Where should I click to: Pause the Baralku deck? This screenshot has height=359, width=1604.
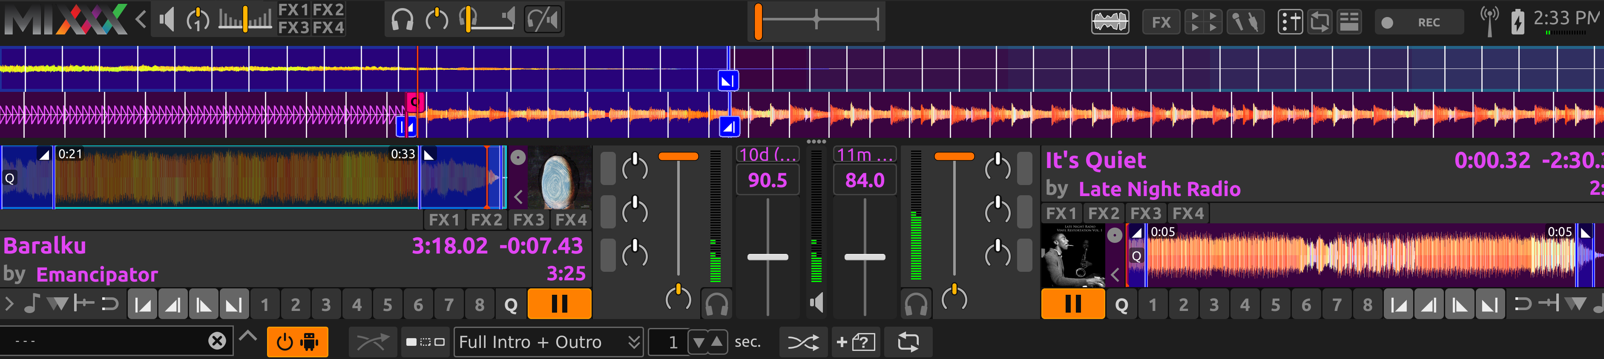coord(558,304)
